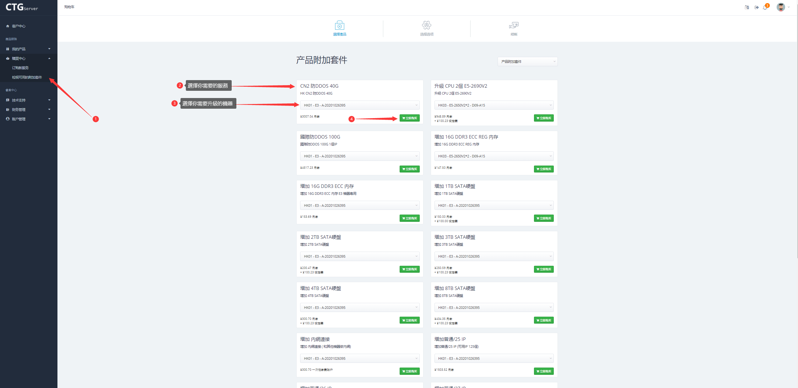Screen dimensions: 798x388
Task: Open the notifications bell
Action: point(765,7)
